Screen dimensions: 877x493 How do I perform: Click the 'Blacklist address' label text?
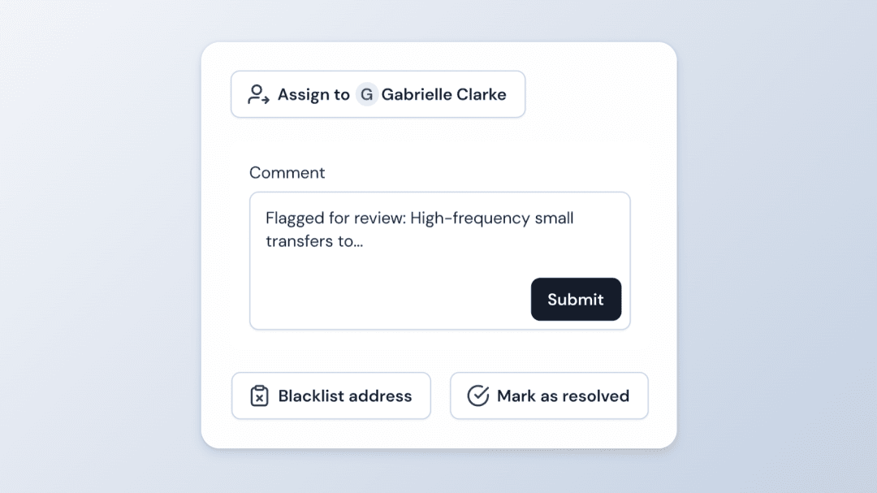click(x=345, y=396)
